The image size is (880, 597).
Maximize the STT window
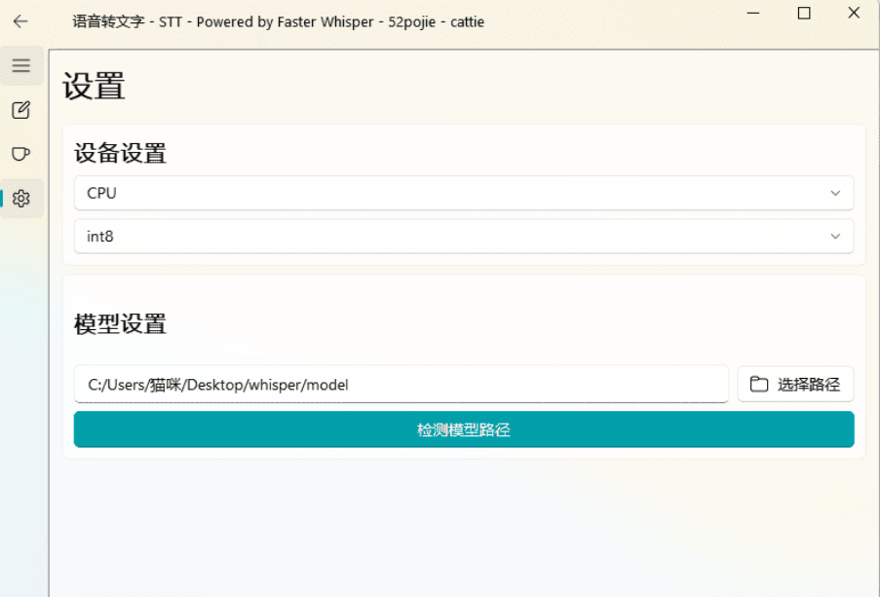click(x=804, y=13)
